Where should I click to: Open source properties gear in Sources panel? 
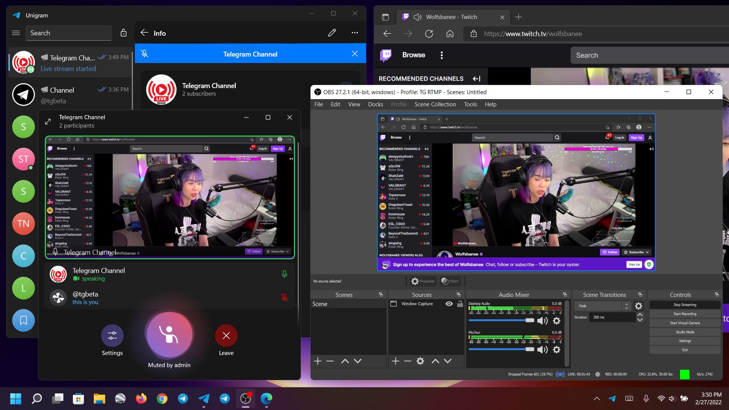click(420, 361)
